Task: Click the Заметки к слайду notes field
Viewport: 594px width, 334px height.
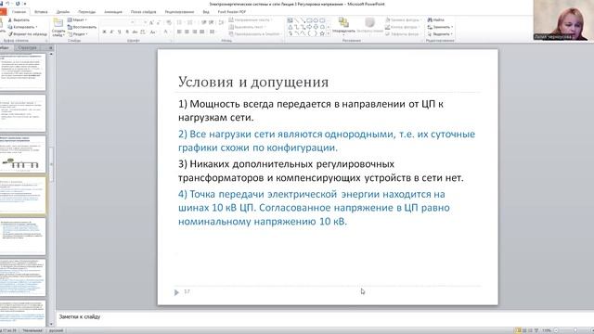Action: pyautogui.click(x=325, y=318)
